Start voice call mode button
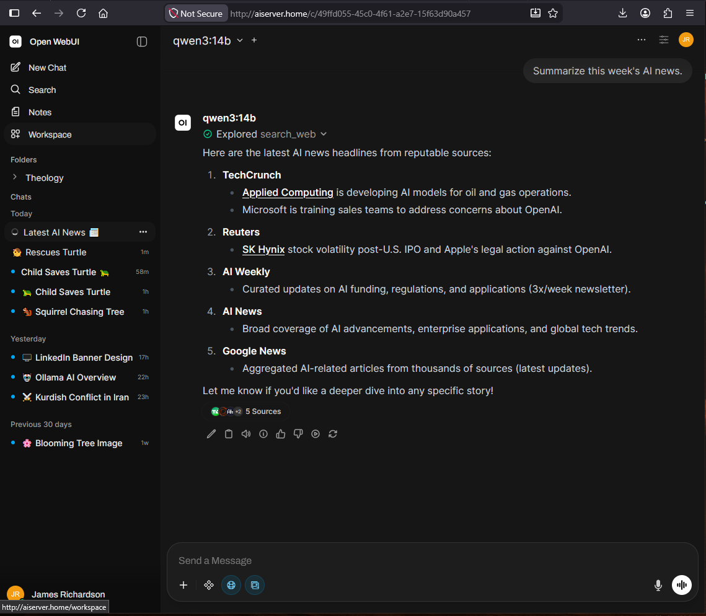Viewport: 706px width, 616px height. click(x=682, y=585)
